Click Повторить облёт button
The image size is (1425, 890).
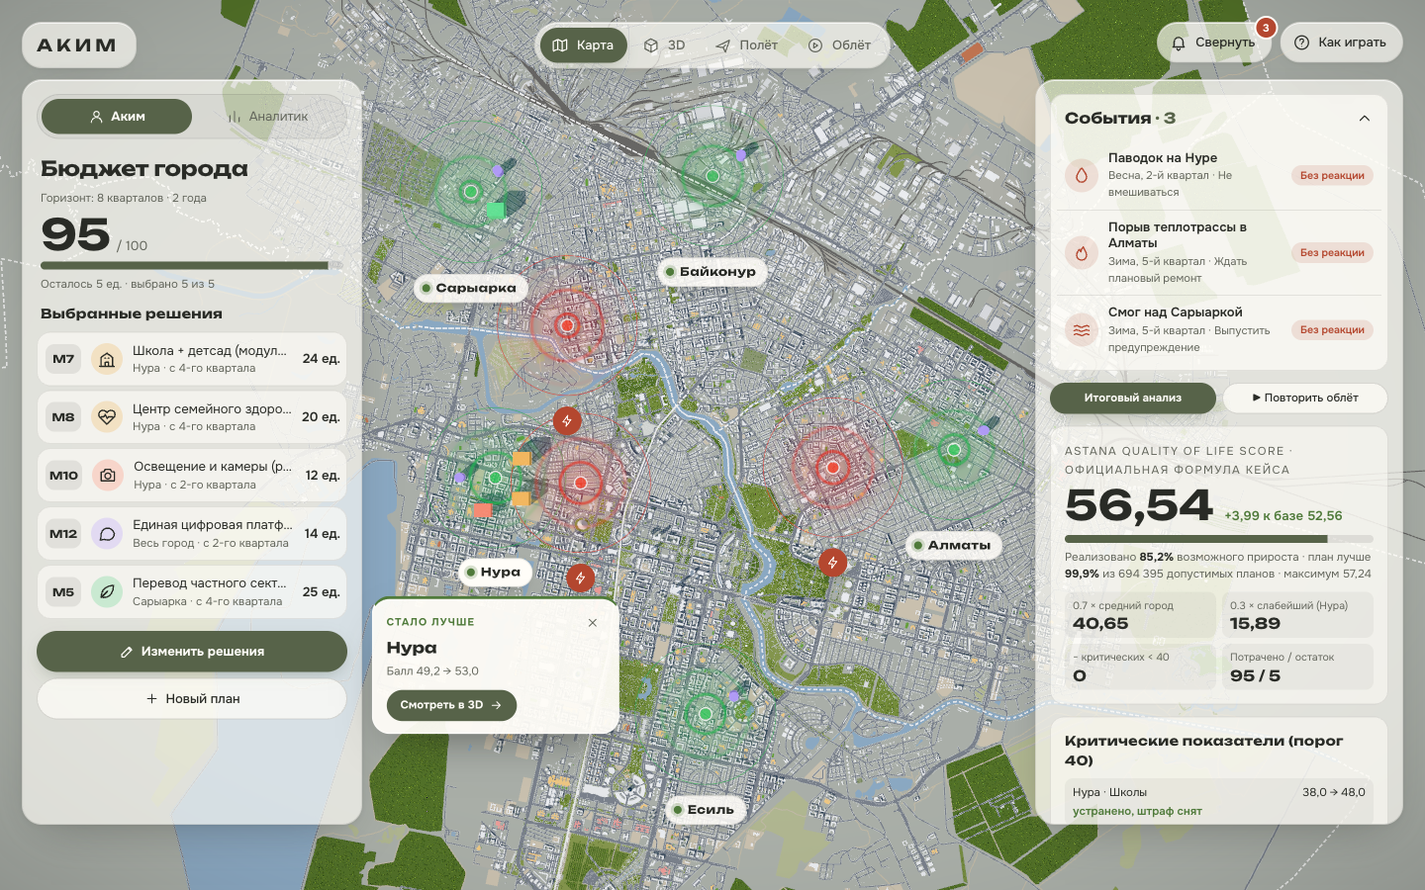click(1305, 398)
